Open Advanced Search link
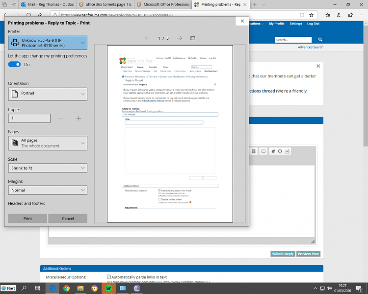The height and width of the screenshot is (294, 368). tap(311, 47)
